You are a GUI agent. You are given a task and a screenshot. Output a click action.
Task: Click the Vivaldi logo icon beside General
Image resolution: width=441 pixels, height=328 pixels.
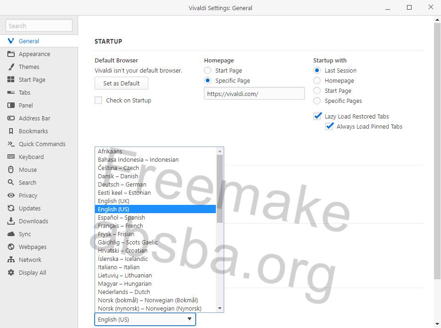click(11, 41)
